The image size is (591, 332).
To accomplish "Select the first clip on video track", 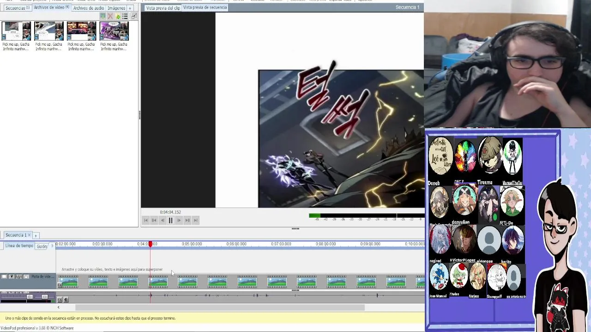I will point(68,281).
